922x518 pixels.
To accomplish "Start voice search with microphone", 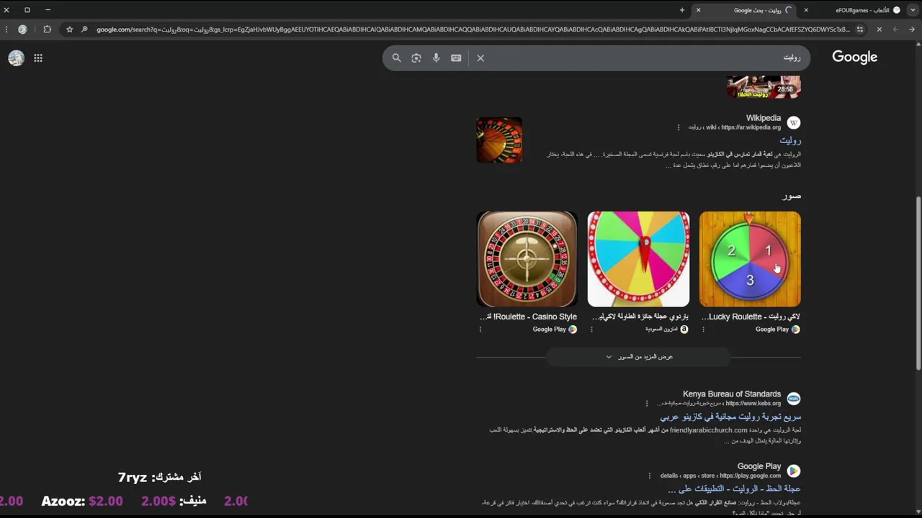I will tap(436, 58).
